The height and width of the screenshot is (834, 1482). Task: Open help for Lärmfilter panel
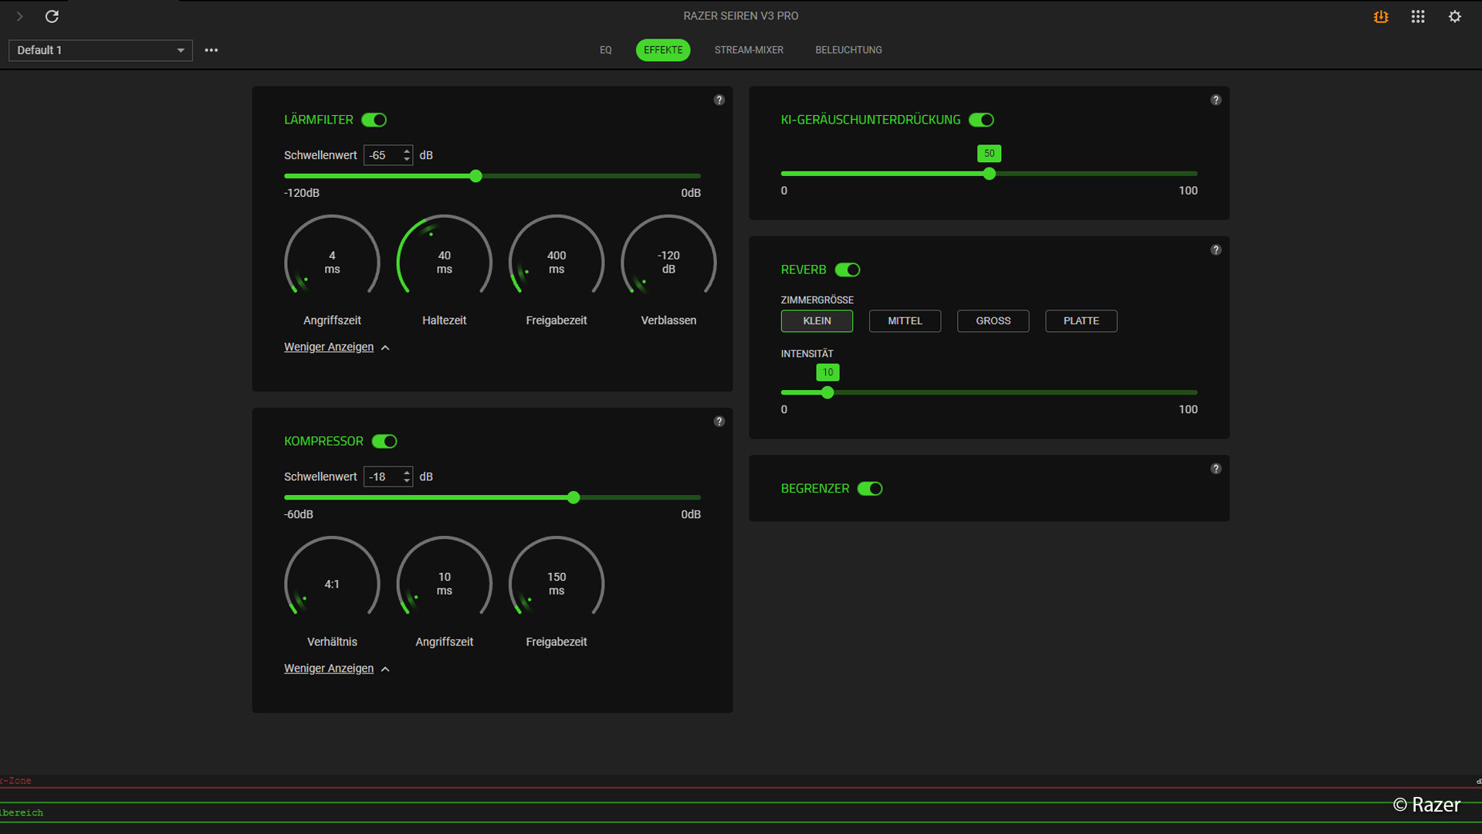pyautogui.click(x=719, y=100)
